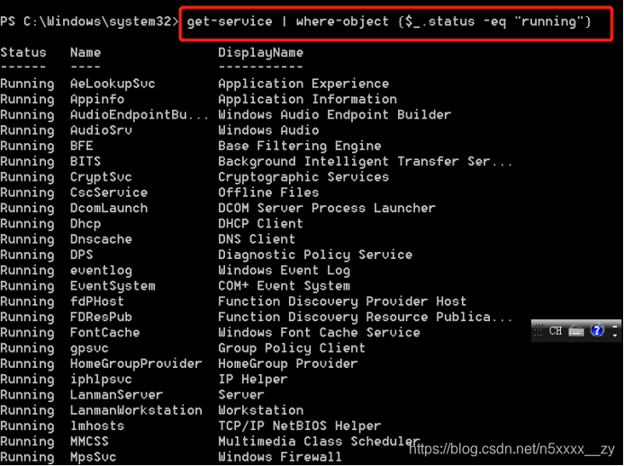The image size is (624, 466).
Task: Click the Diagnostic Policy Service display name
Action: 315,255
